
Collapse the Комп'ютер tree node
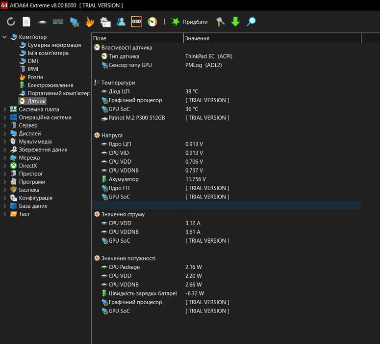4,37
